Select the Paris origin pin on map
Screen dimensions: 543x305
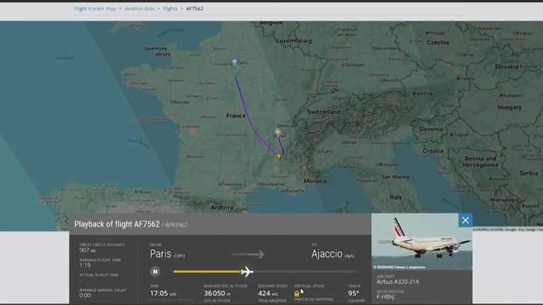(x=235, y=62)
